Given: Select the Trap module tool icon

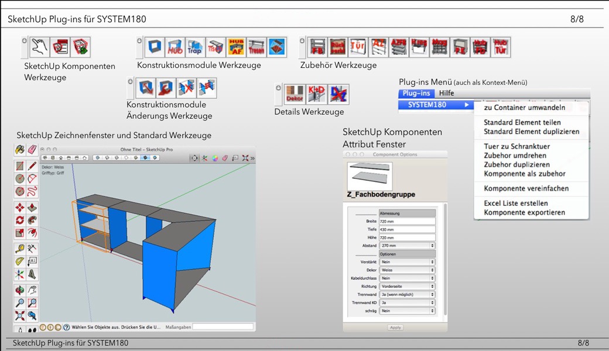Looking at the screenshot, I should [195, 47].
